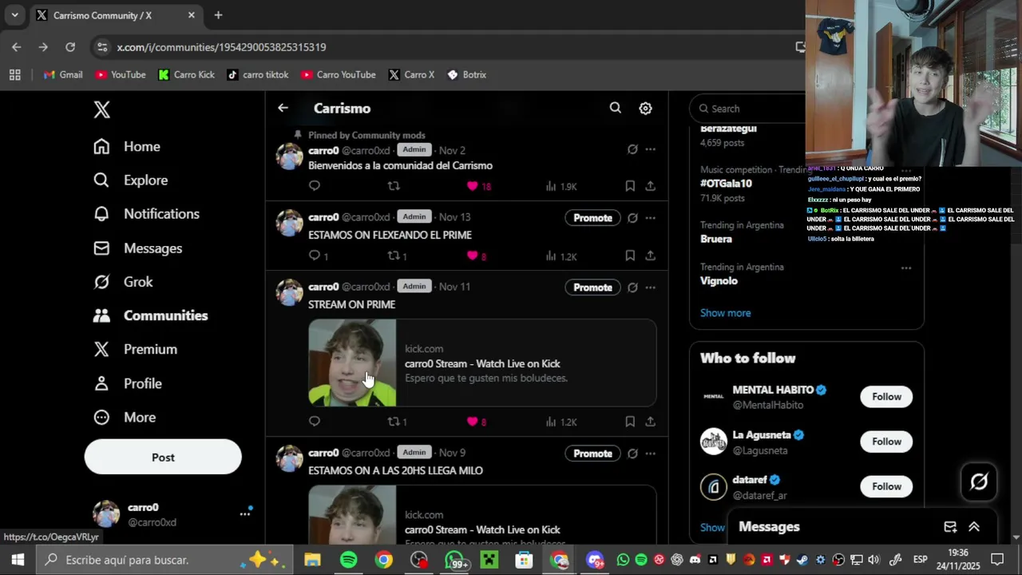The width and height of the screenshot is (1022, 575).
Task: Open the Carro Kick bookmark
Action: click(x=186, y=74)
